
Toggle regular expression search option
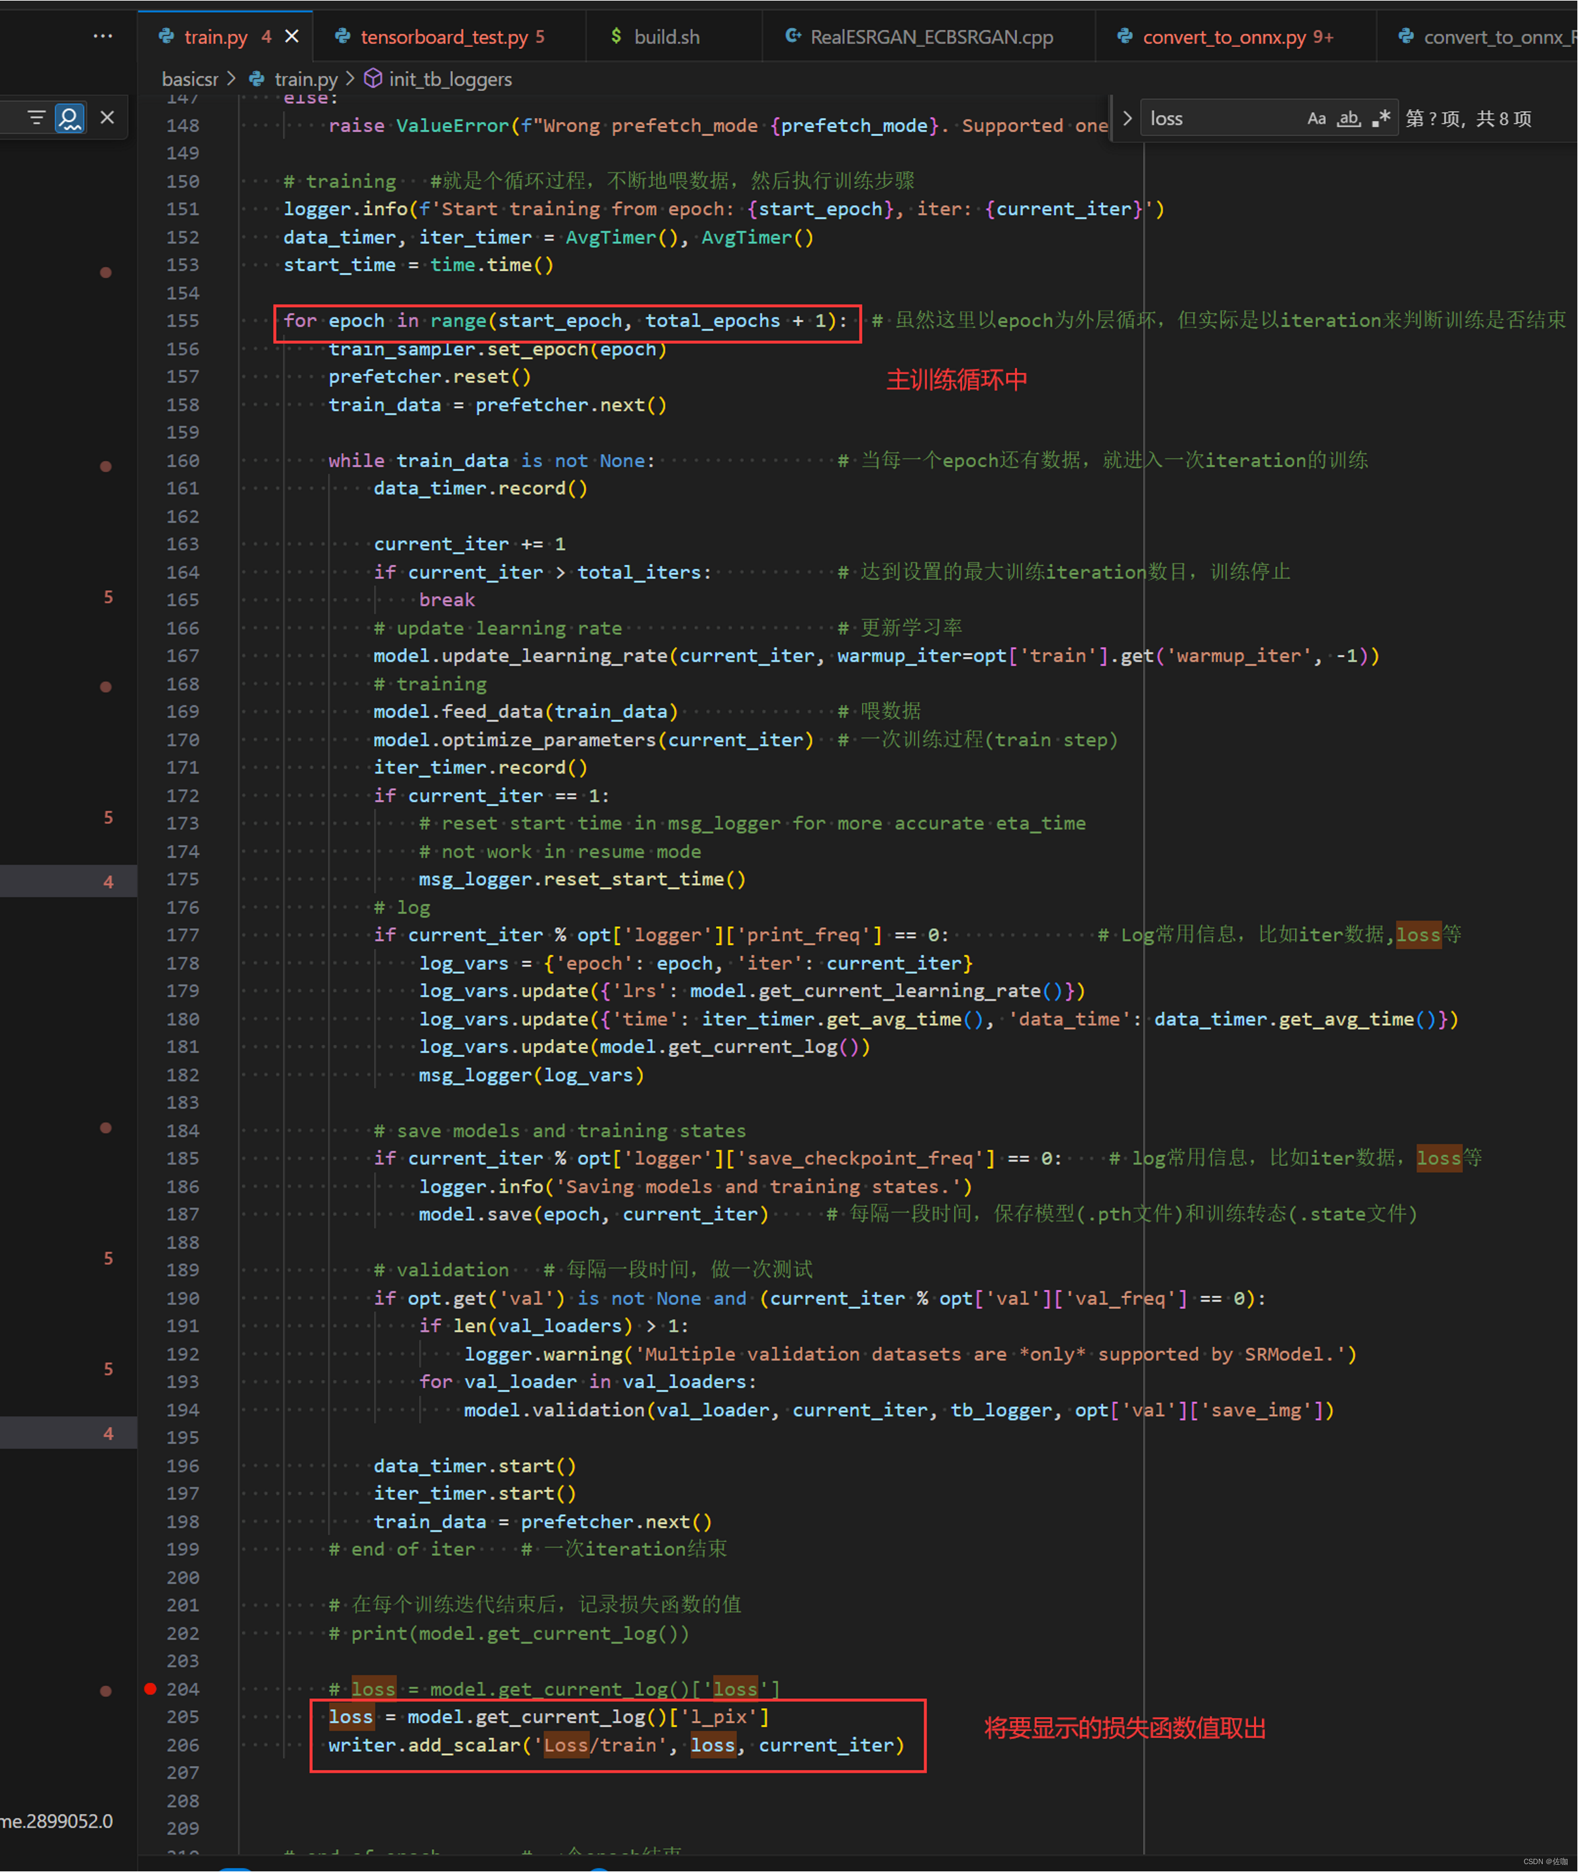(x=1381, y=119)
